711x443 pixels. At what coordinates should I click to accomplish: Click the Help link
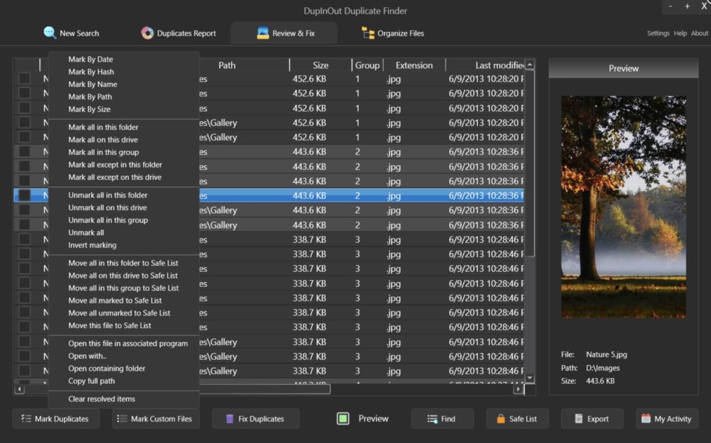tap(680, 33)
